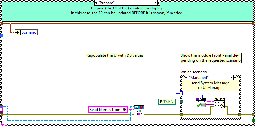Click the teal input tunnel on Managed case

[181, 102]
